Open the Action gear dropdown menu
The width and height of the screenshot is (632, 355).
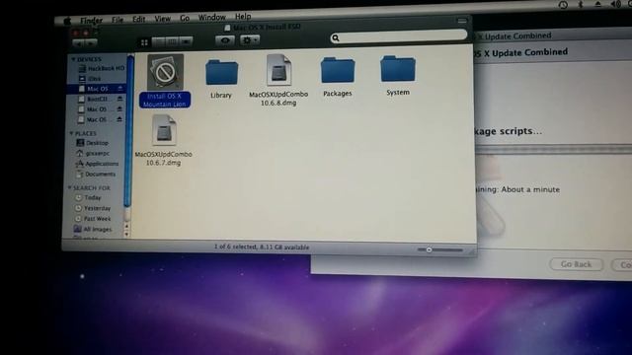250,39
